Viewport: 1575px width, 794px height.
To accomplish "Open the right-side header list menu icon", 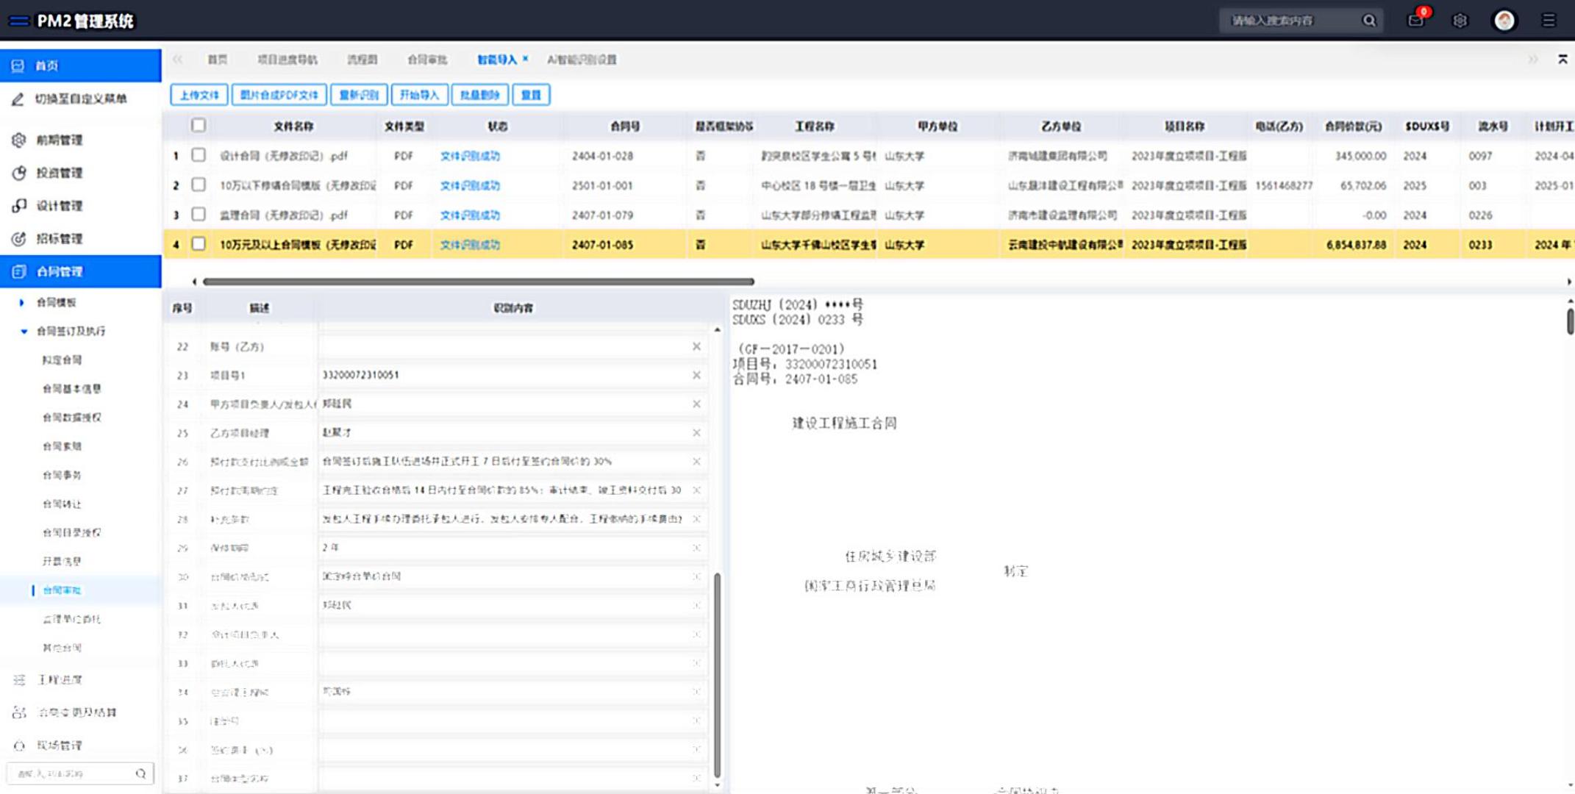I will point(1549,21).
